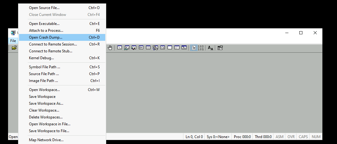Click the File menu in the menu bar
Screen dimensions: 337x144
pos(13,41)
